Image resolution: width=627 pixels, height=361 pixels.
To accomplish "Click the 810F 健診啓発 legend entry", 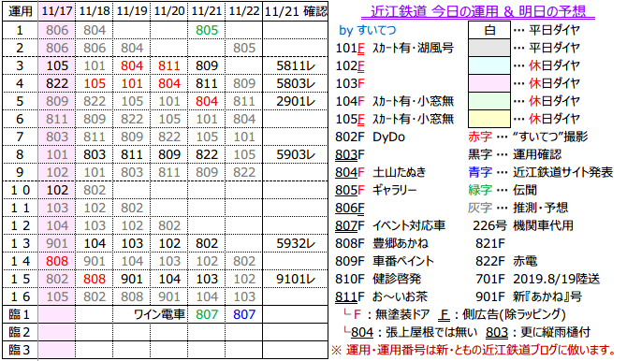I will point(378,279).
